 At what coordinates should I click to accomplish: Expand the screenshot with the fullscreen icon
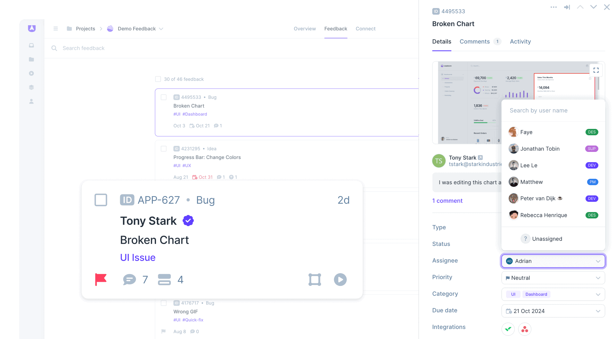[x=596, y=70]
